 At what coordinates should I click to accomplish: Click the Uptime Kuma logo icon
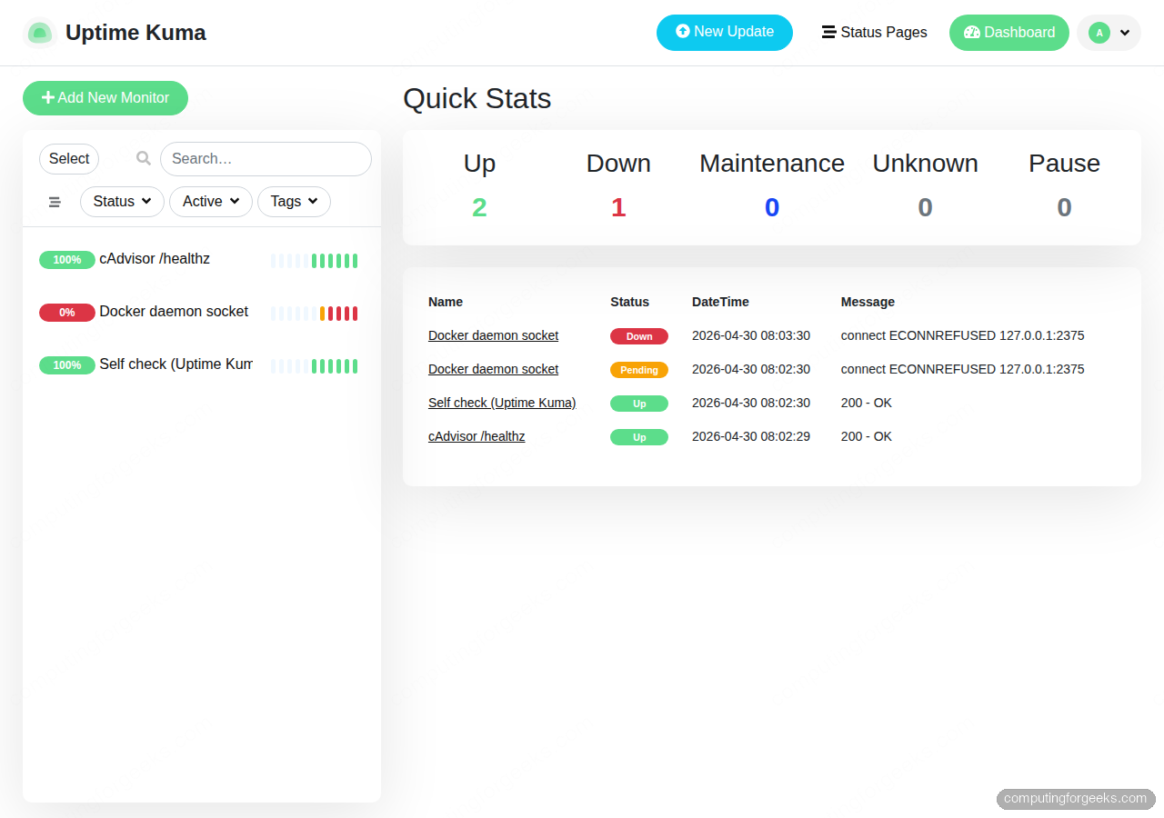point(39,33)
